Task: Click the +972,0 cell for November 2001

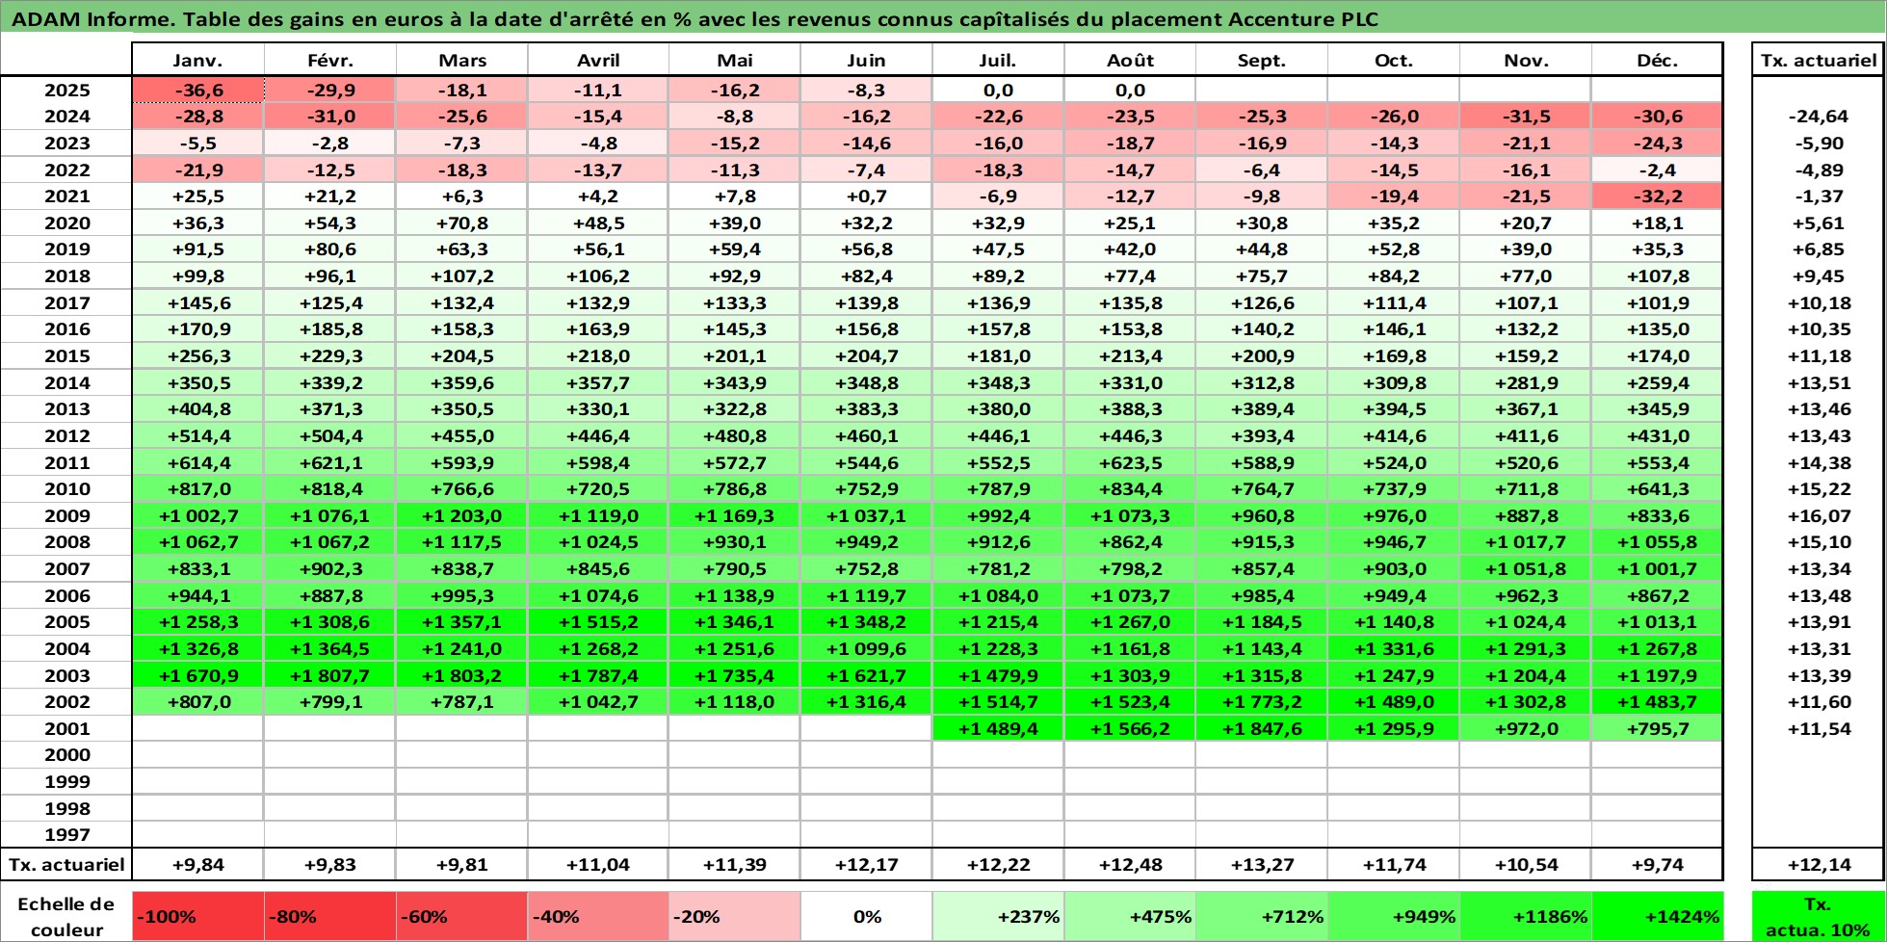Action: (x=1525, y=728)
